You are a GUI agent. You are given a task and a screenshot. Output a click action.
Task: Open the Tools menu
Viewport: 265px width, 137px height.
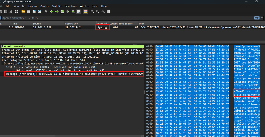coord(95,6)
